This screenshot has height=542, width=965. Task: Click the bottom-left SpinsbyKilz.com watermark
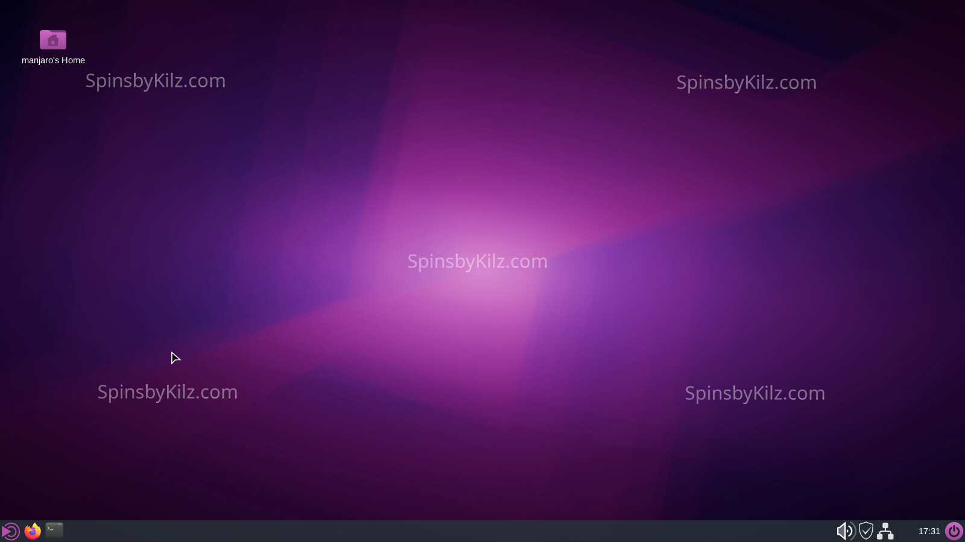click(x=167, y=392)
